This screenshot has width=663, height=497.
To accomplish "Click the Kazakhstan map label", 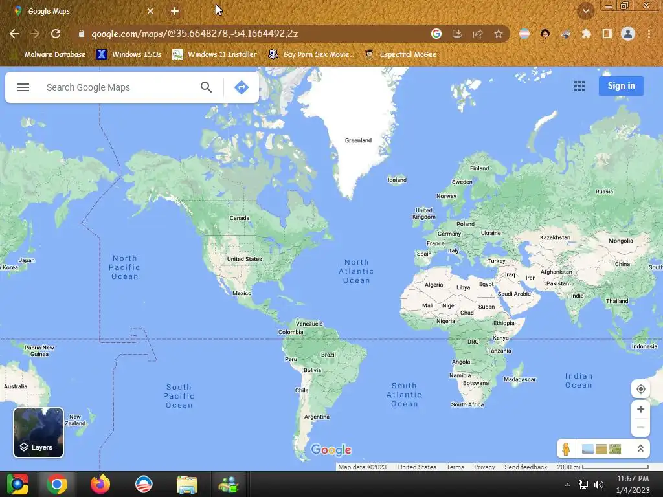I will tap(555, 237).
